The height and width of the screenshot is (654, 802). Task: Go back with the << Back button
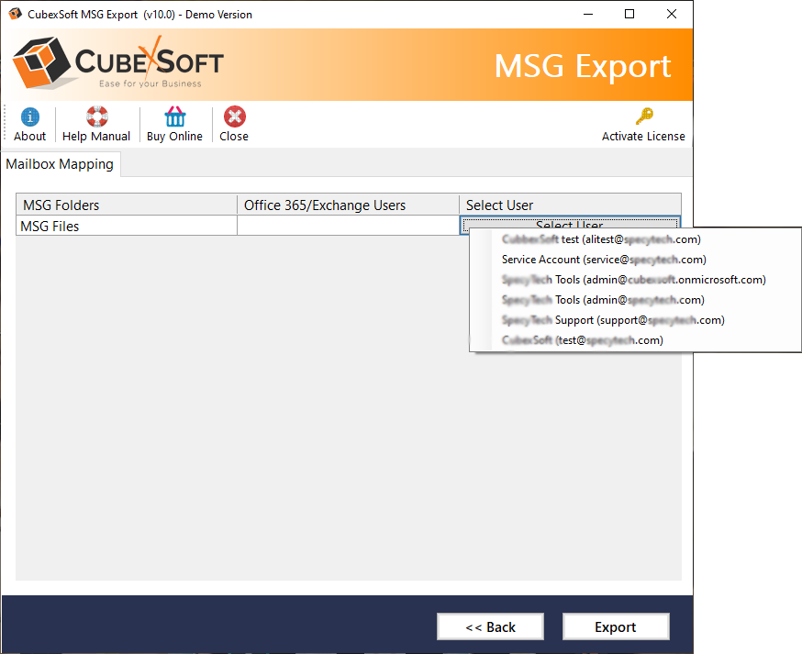tap(491, 626)
